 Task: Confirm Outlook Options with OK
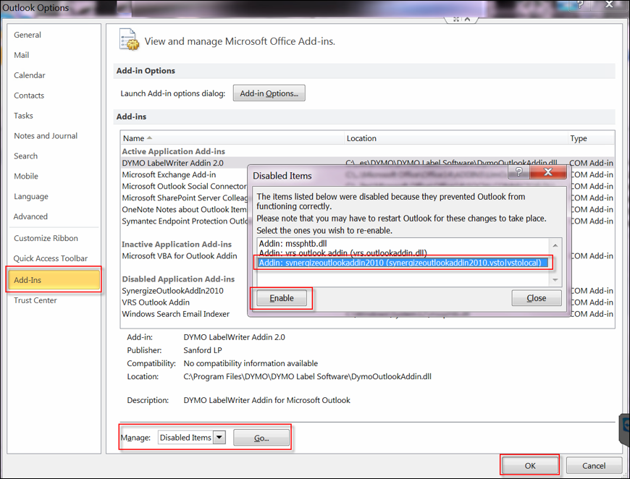point(530,465)
